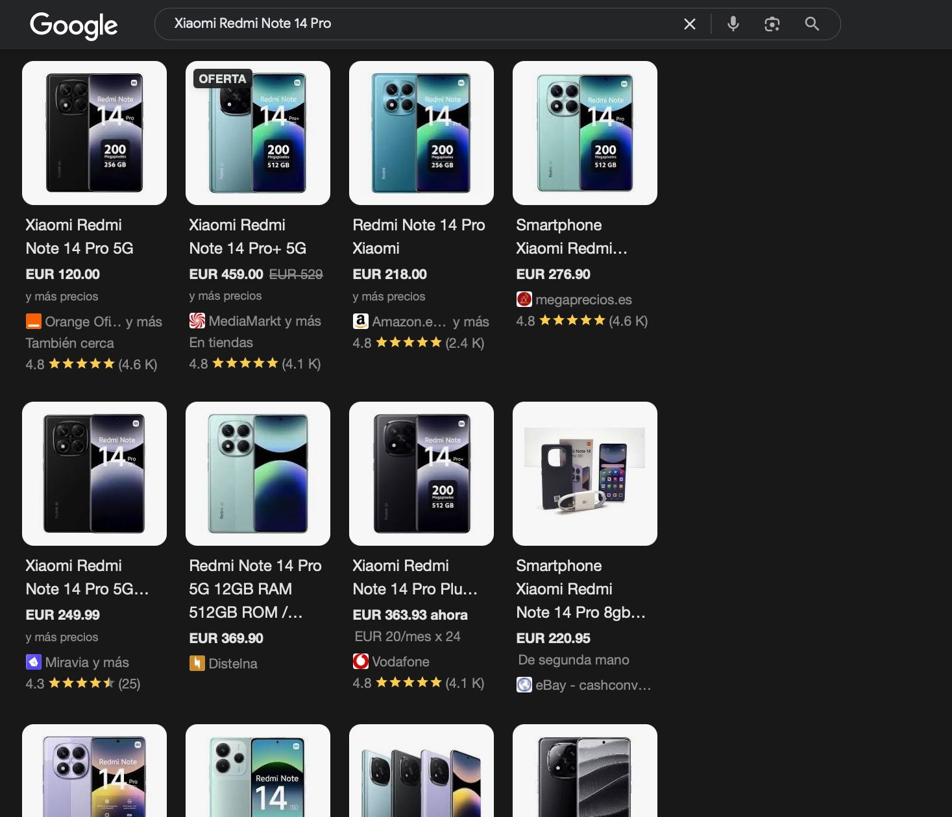Open black Redmi Note 14 Pro 5G 256 GB image
The width and height of the screenshot is (952, 817).
pos(94,133)
